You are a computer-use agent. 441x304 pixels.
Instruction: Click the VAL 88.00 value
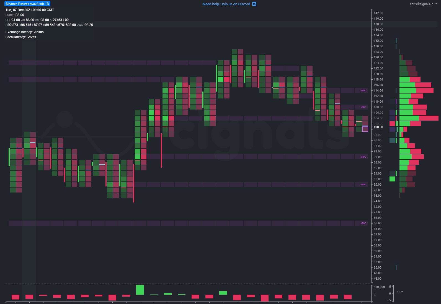tap(30, 20)
